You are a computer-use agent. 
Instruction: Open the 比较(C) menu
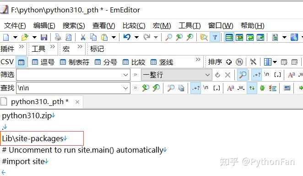tap(134, 26)
